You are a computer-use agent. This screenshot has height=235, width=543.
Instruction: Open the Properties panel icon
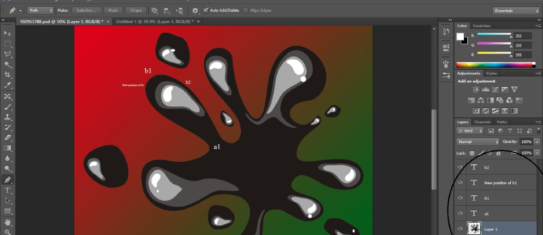446,47
